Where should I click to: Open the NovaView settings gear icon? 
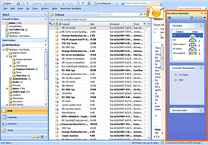click(200, 17)
